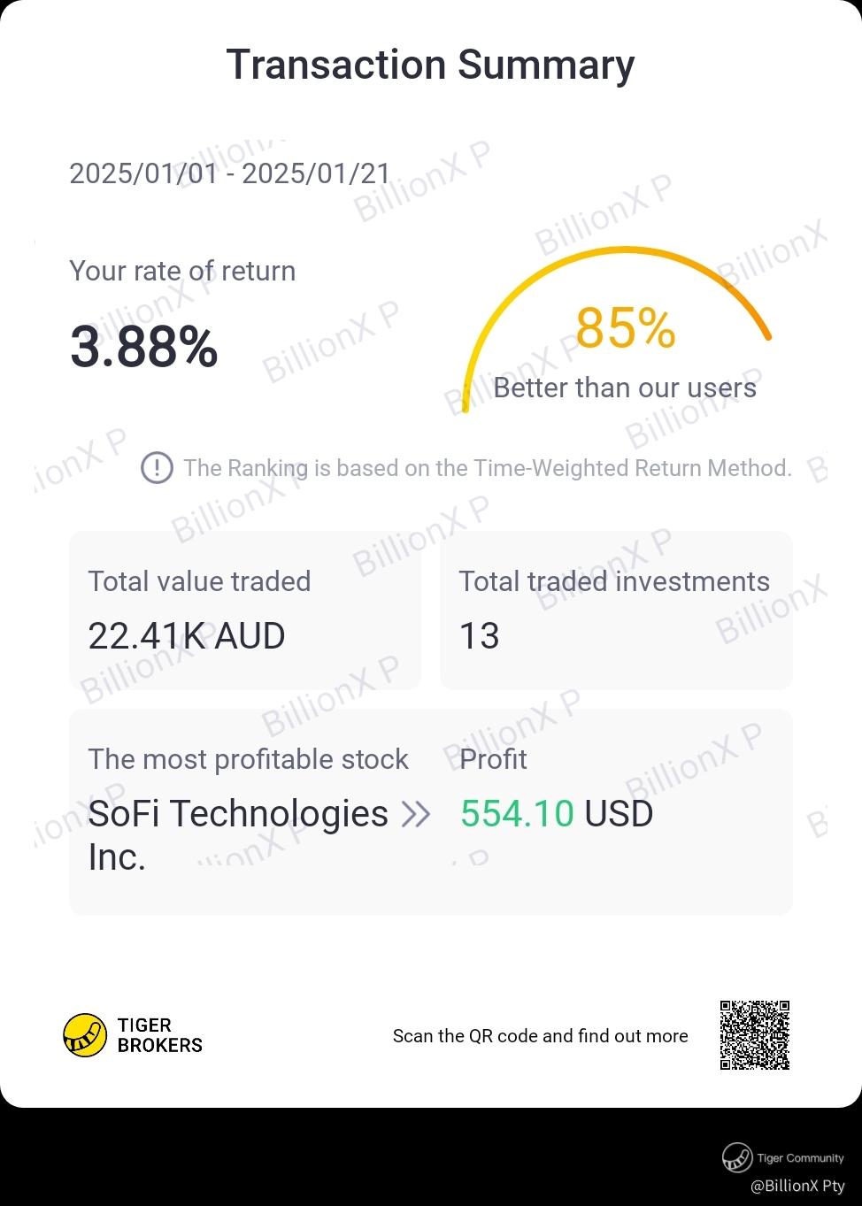The image size is (862, 1206).
Task: Click the TIGER BROKERS brand text
Action: pos(159,1035)
